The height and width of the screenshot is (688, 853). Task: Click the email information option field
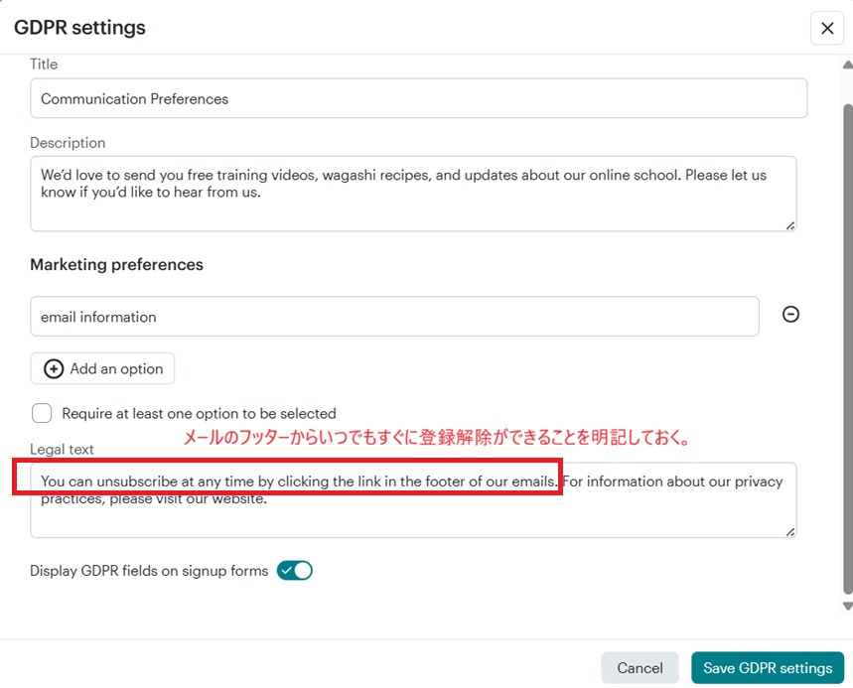point(394,317)
